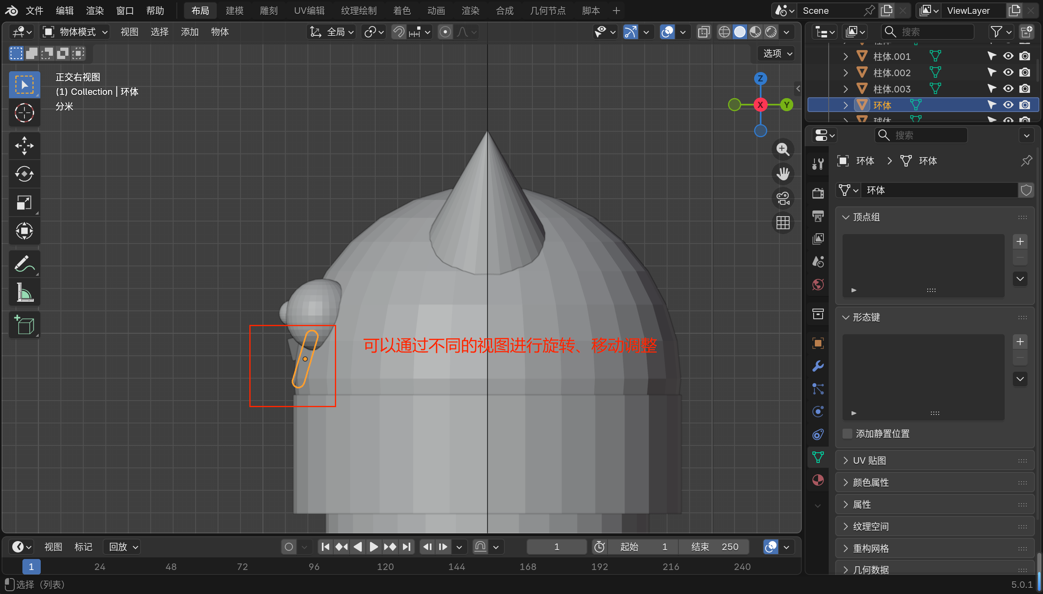Select the Measure tool
The width and height of the screenshot is (1043, 594).
24,292
